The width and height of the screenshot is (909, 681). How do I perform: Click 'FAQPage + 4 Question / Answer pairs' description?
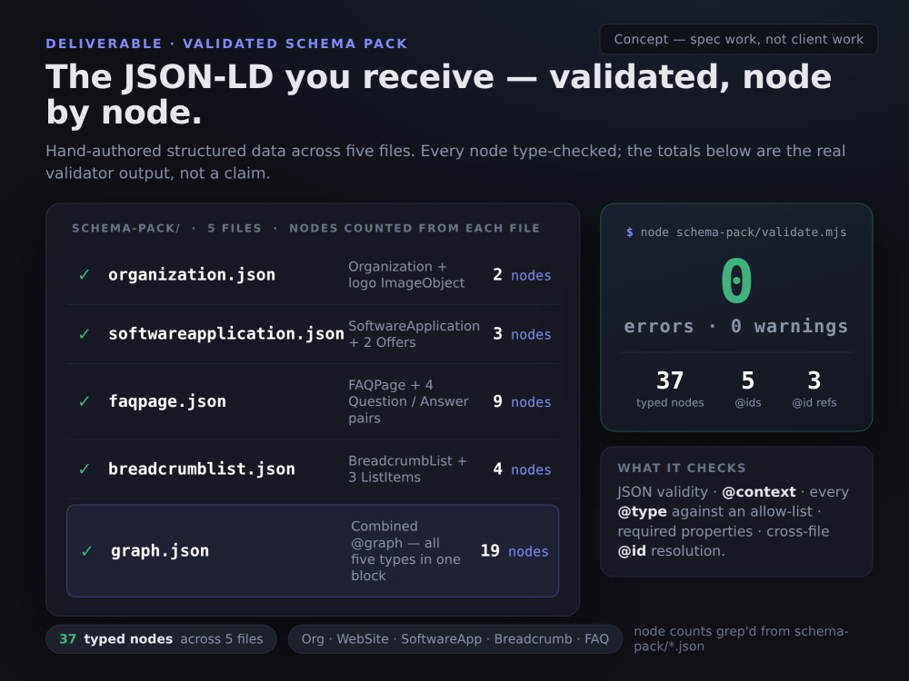pyautogui.click(x=409, y=401)
